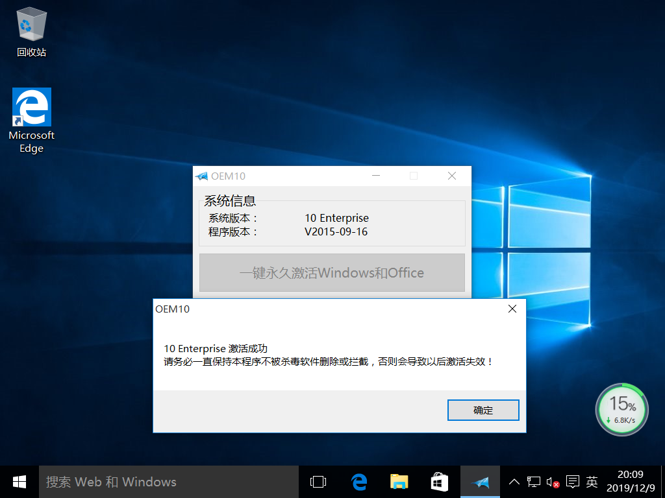Unmute audio via the muted speaker icon
Screen dimensions: 665x498
point(552,482)
